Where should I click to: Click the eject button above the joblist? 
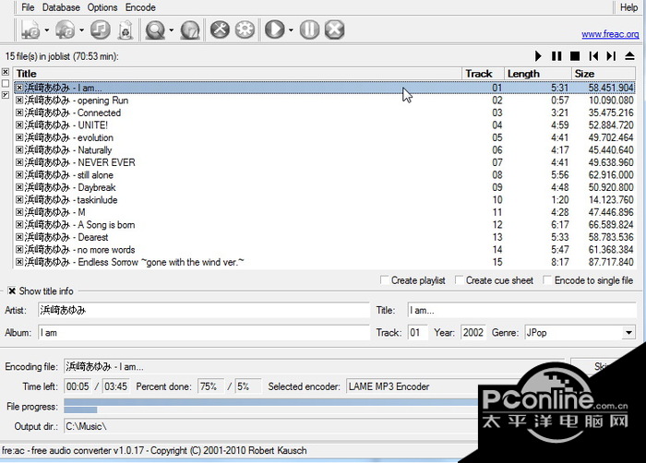(629, 56)
